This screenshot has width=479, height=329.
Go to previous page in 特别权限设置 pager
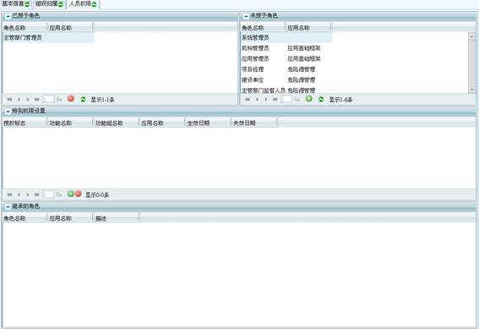coord(19,195)
